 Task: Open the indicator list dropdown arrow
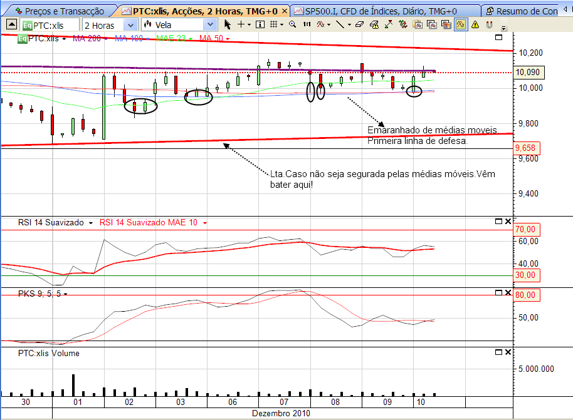pos(329,25)
